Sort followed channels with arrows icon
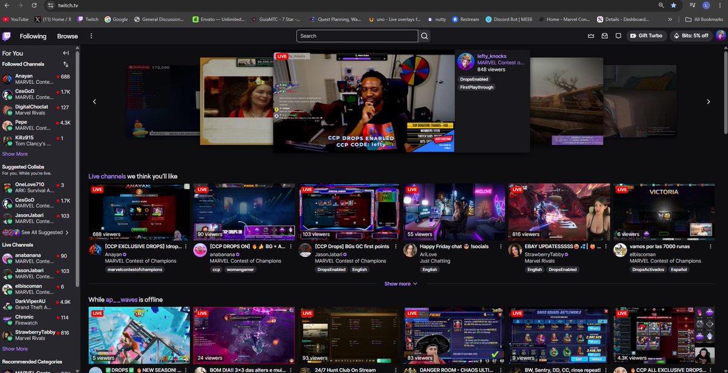The image size is (728, 373). coord(66,64)
